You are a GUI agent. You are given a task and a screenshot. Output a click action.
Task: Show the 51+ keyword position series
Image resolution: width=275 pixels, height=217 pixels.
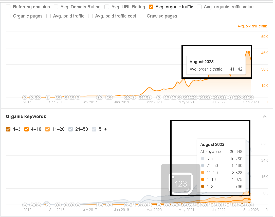[x=94, y=129]
